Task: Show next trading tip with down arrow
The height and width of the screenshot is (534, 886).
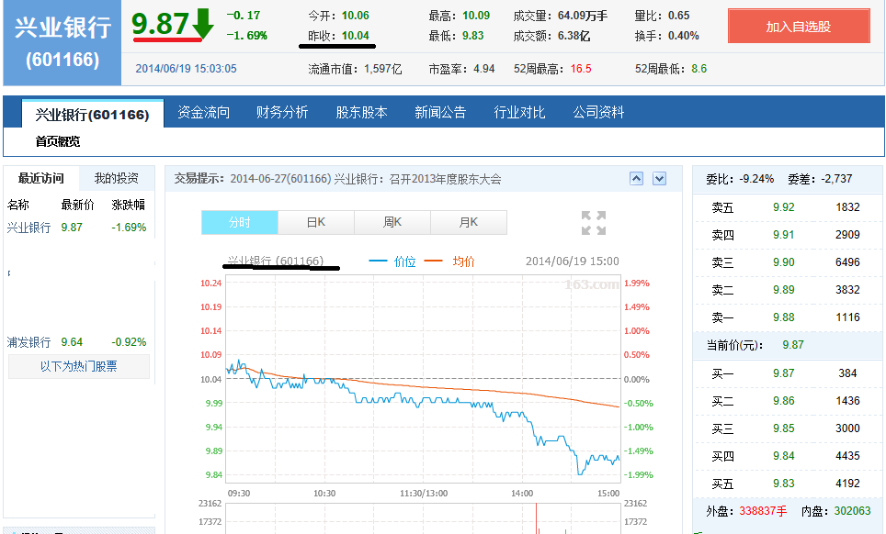Action: coord(659,179)
